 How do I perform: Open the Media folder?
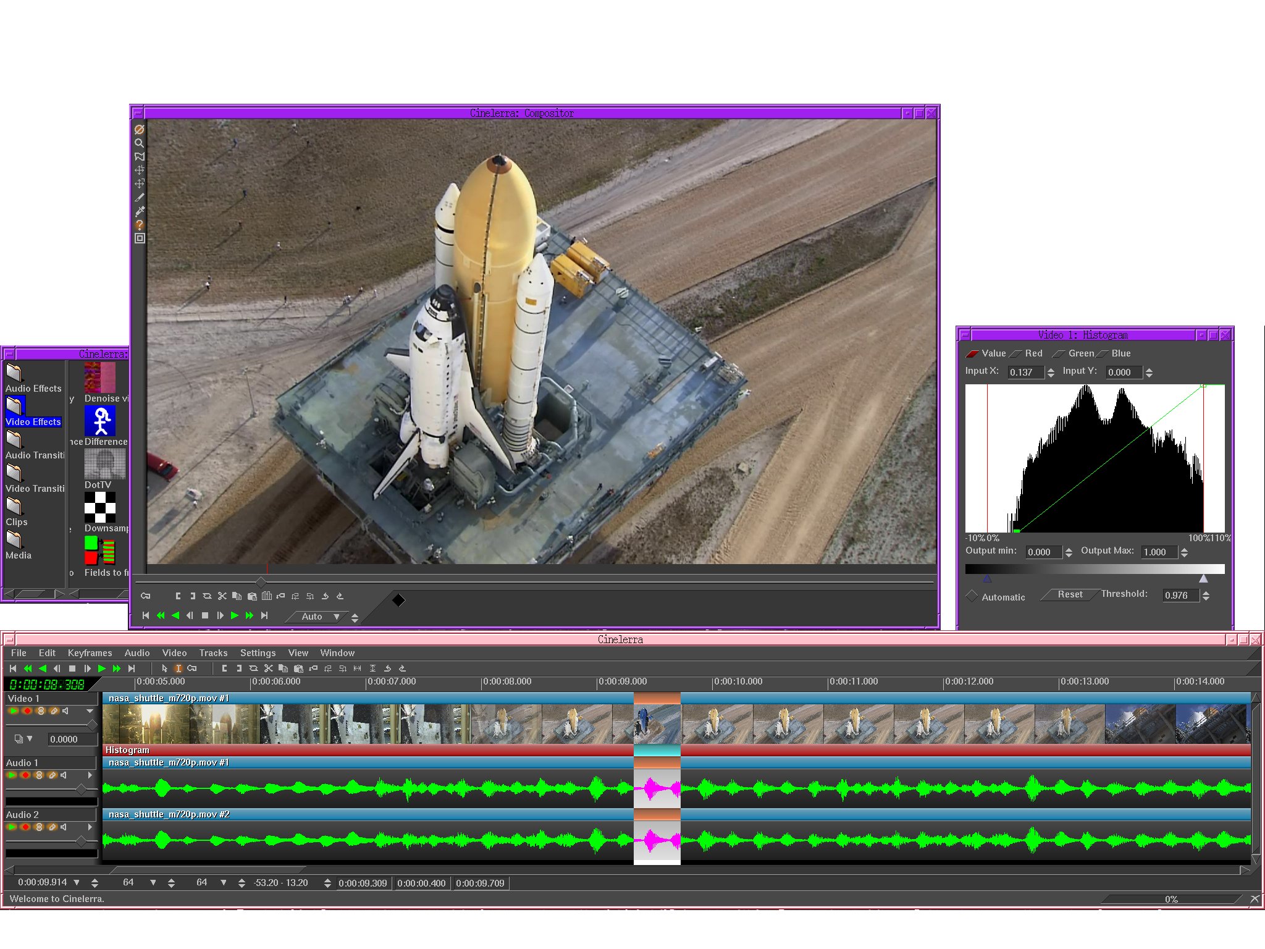[x=18, y=546]
